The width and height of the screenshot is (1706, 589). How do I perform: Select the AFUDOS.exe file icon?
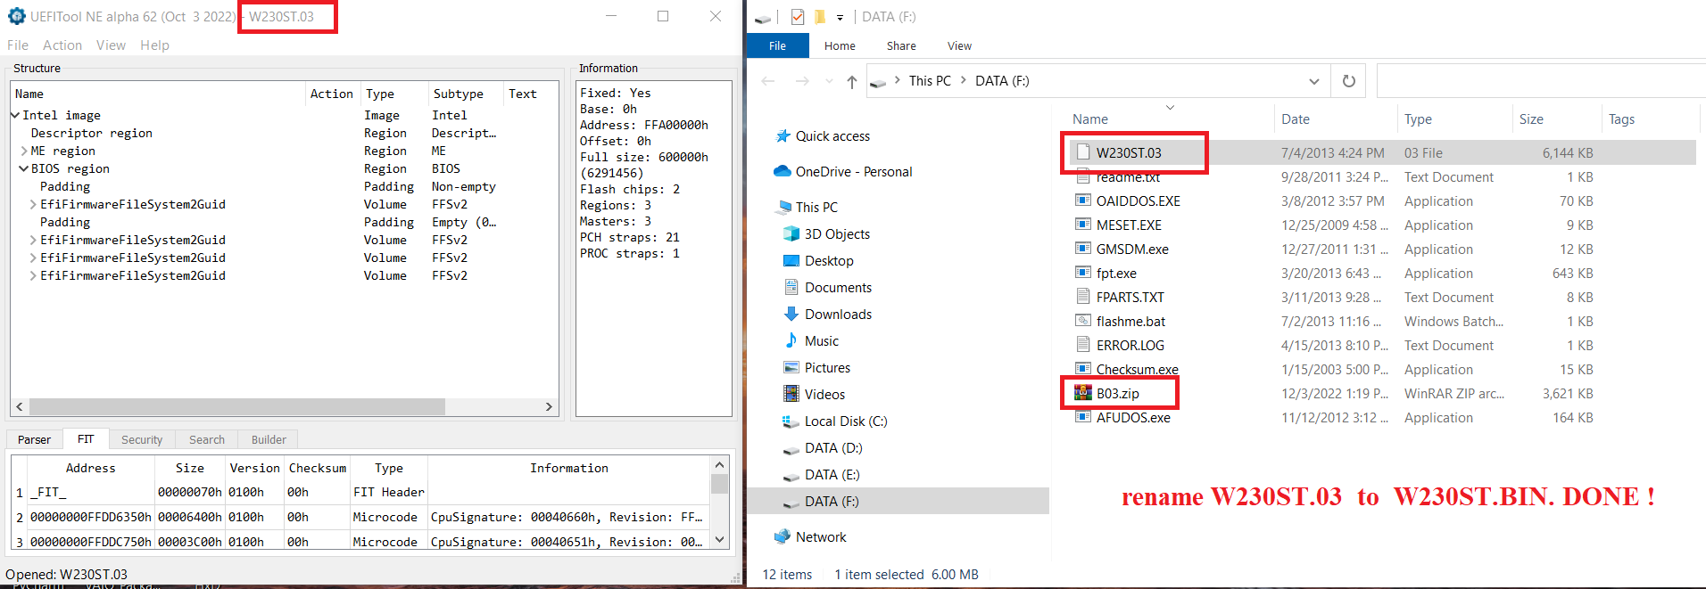point(1083,417)
